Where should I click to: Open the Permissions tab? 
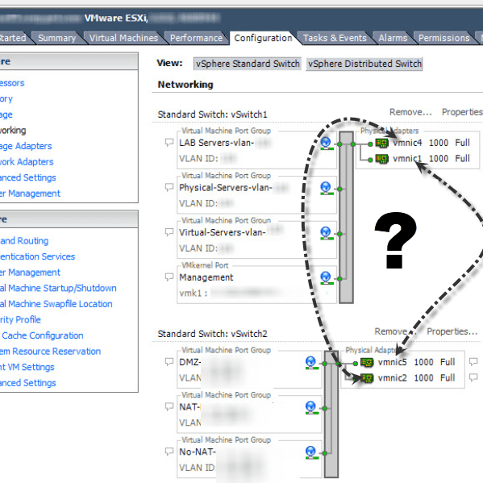tap(443, 38)
